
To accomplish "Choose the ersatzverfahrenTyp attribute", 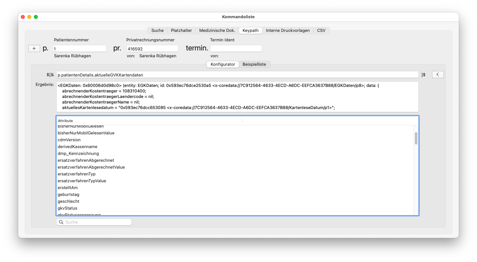I will pos(235,174).
